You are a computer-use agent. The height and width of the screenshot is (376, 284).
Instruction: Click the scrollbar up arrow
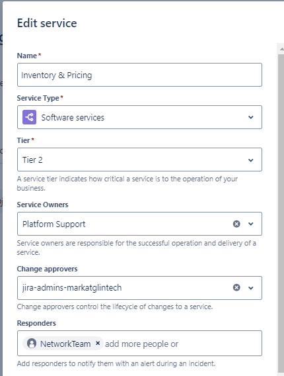(281, 49)
